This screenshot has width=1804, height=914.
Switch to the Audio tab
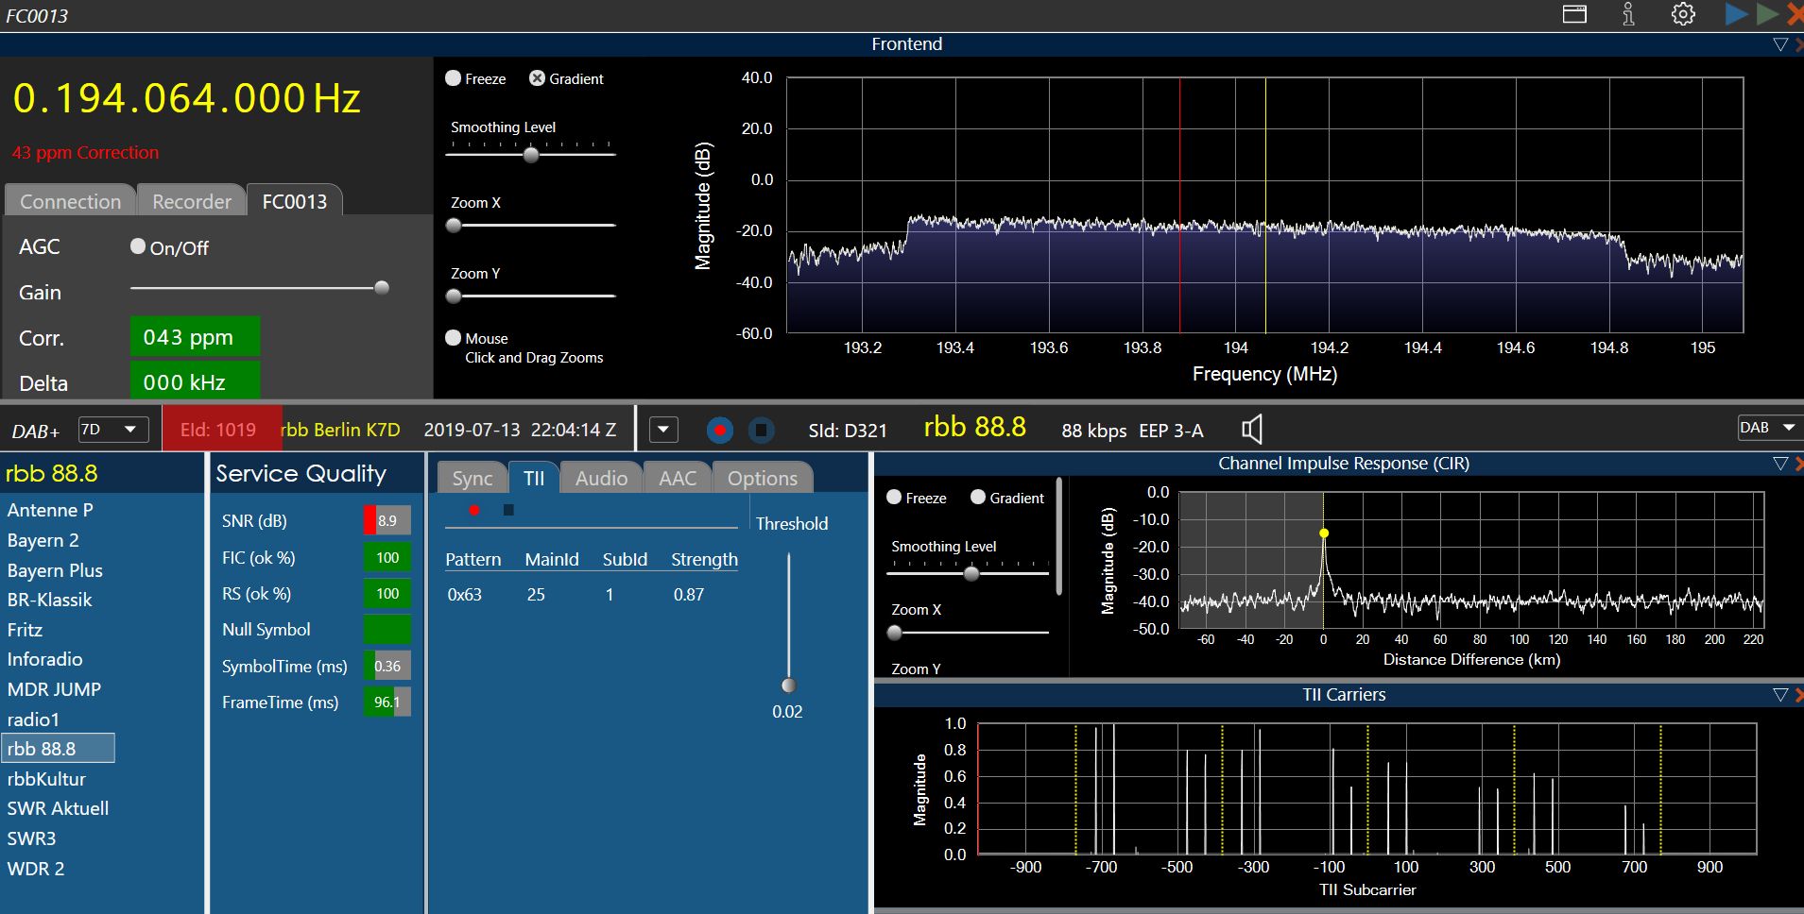pos(601,478)
